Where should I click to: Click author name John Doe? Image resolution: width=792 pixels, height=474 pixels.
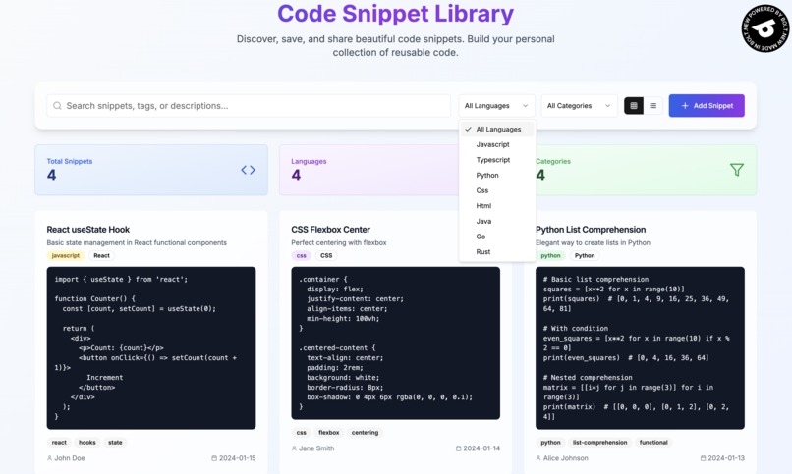[70, 458]
